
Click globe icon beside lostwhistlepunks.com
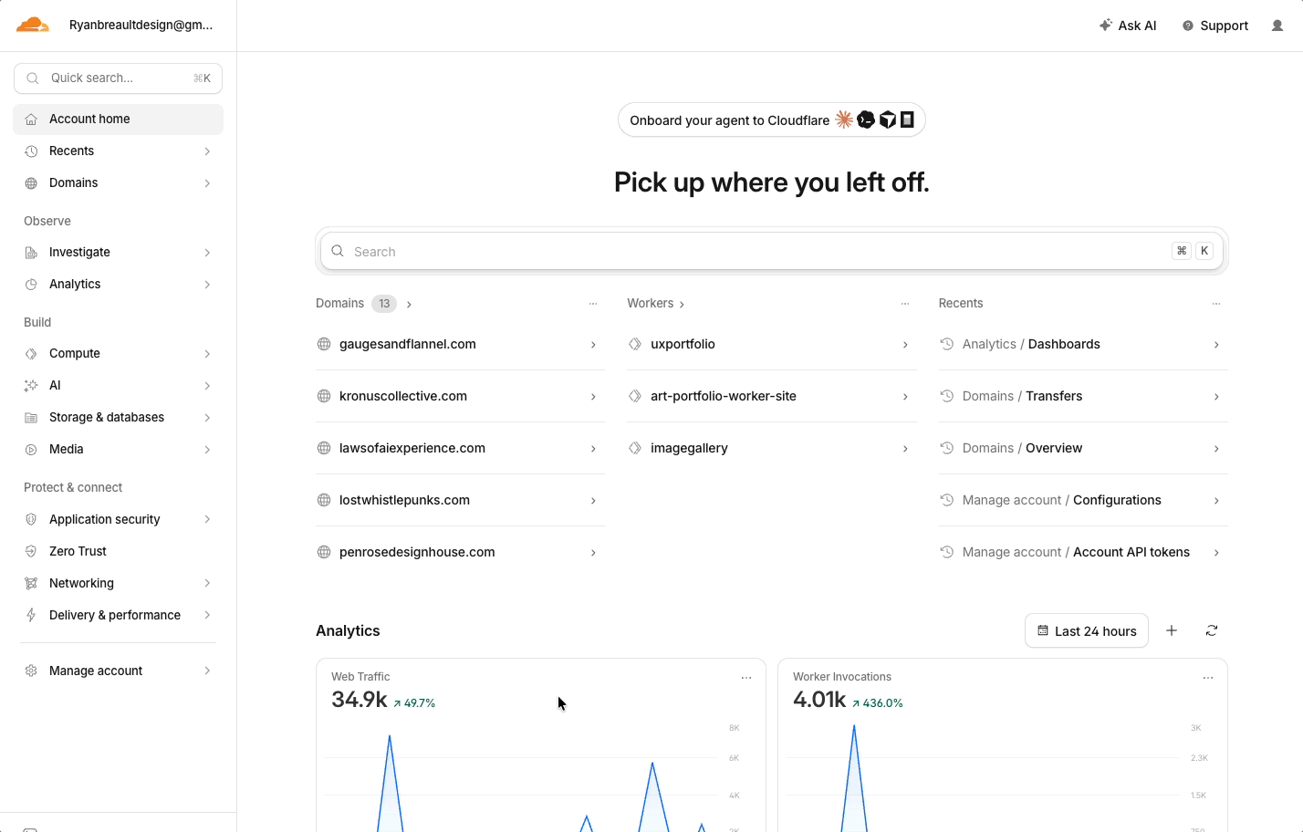pos(324,500)
